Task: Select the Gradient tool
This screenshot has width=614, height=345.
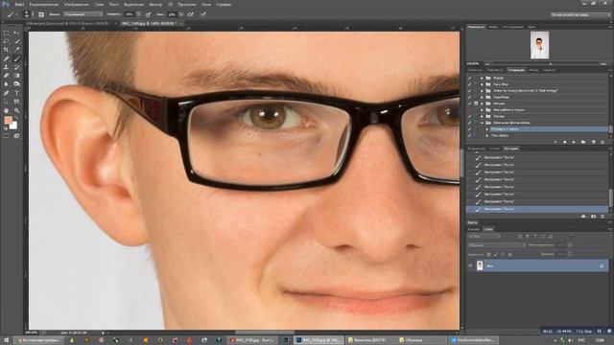Action: tap(16, 76)
